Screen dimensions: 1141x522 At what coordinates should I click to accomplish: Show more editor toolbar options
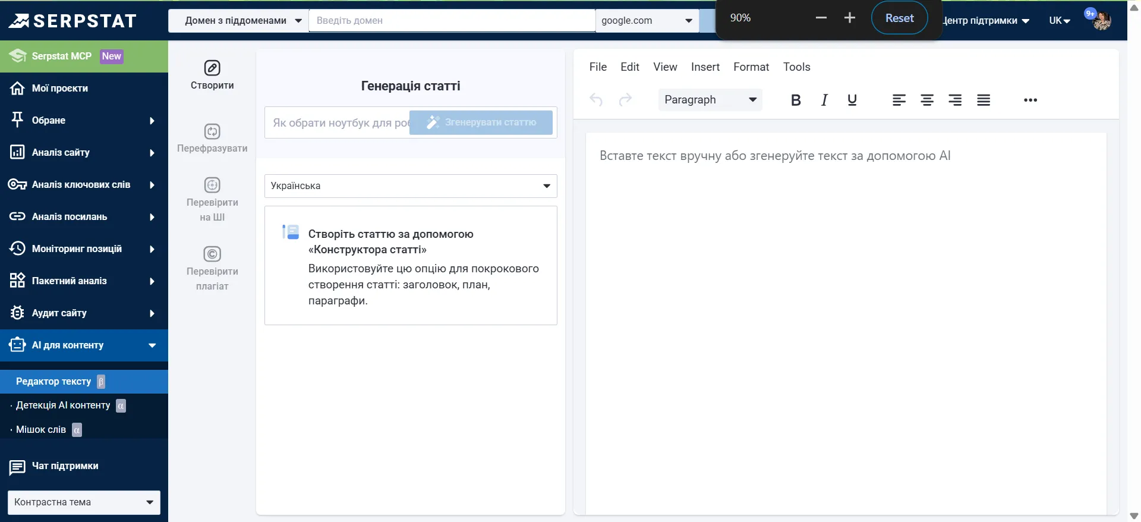tap(1030, 100)
